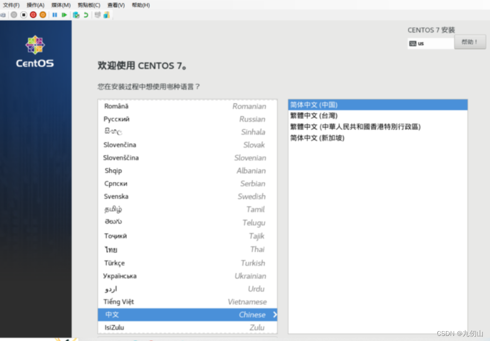The image size is (490, 341).
Task: Select the Hong Kong 繁體中文 locale
Action: (x=378, y=127)
